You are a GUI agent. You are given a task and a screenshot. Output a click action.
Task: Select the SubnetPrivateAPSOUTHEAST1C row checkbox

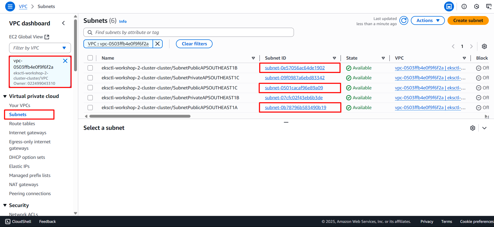pos(90,78)
